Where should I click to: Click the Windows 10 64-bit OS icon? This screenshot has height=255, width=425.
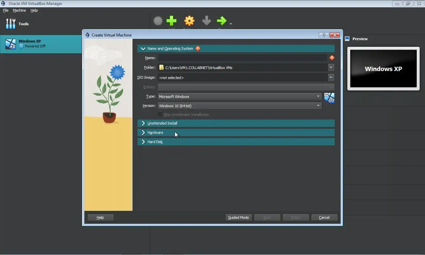click(329, 98)
